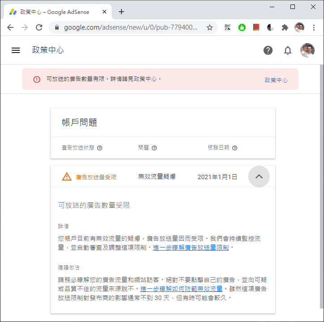324x322 pixels.
Task: Click the 帳戶問題 heading
Action: pyautogui.click(x=79, y=123)
